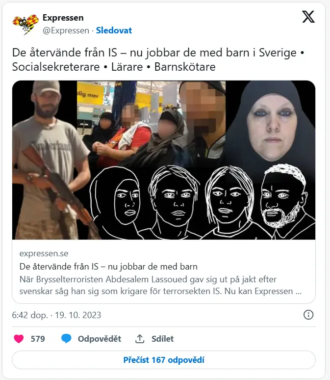The height and width of the screenshot is (380, 330).
Task: Click the blue reply speech bubble icon
Action: (66, 339)
